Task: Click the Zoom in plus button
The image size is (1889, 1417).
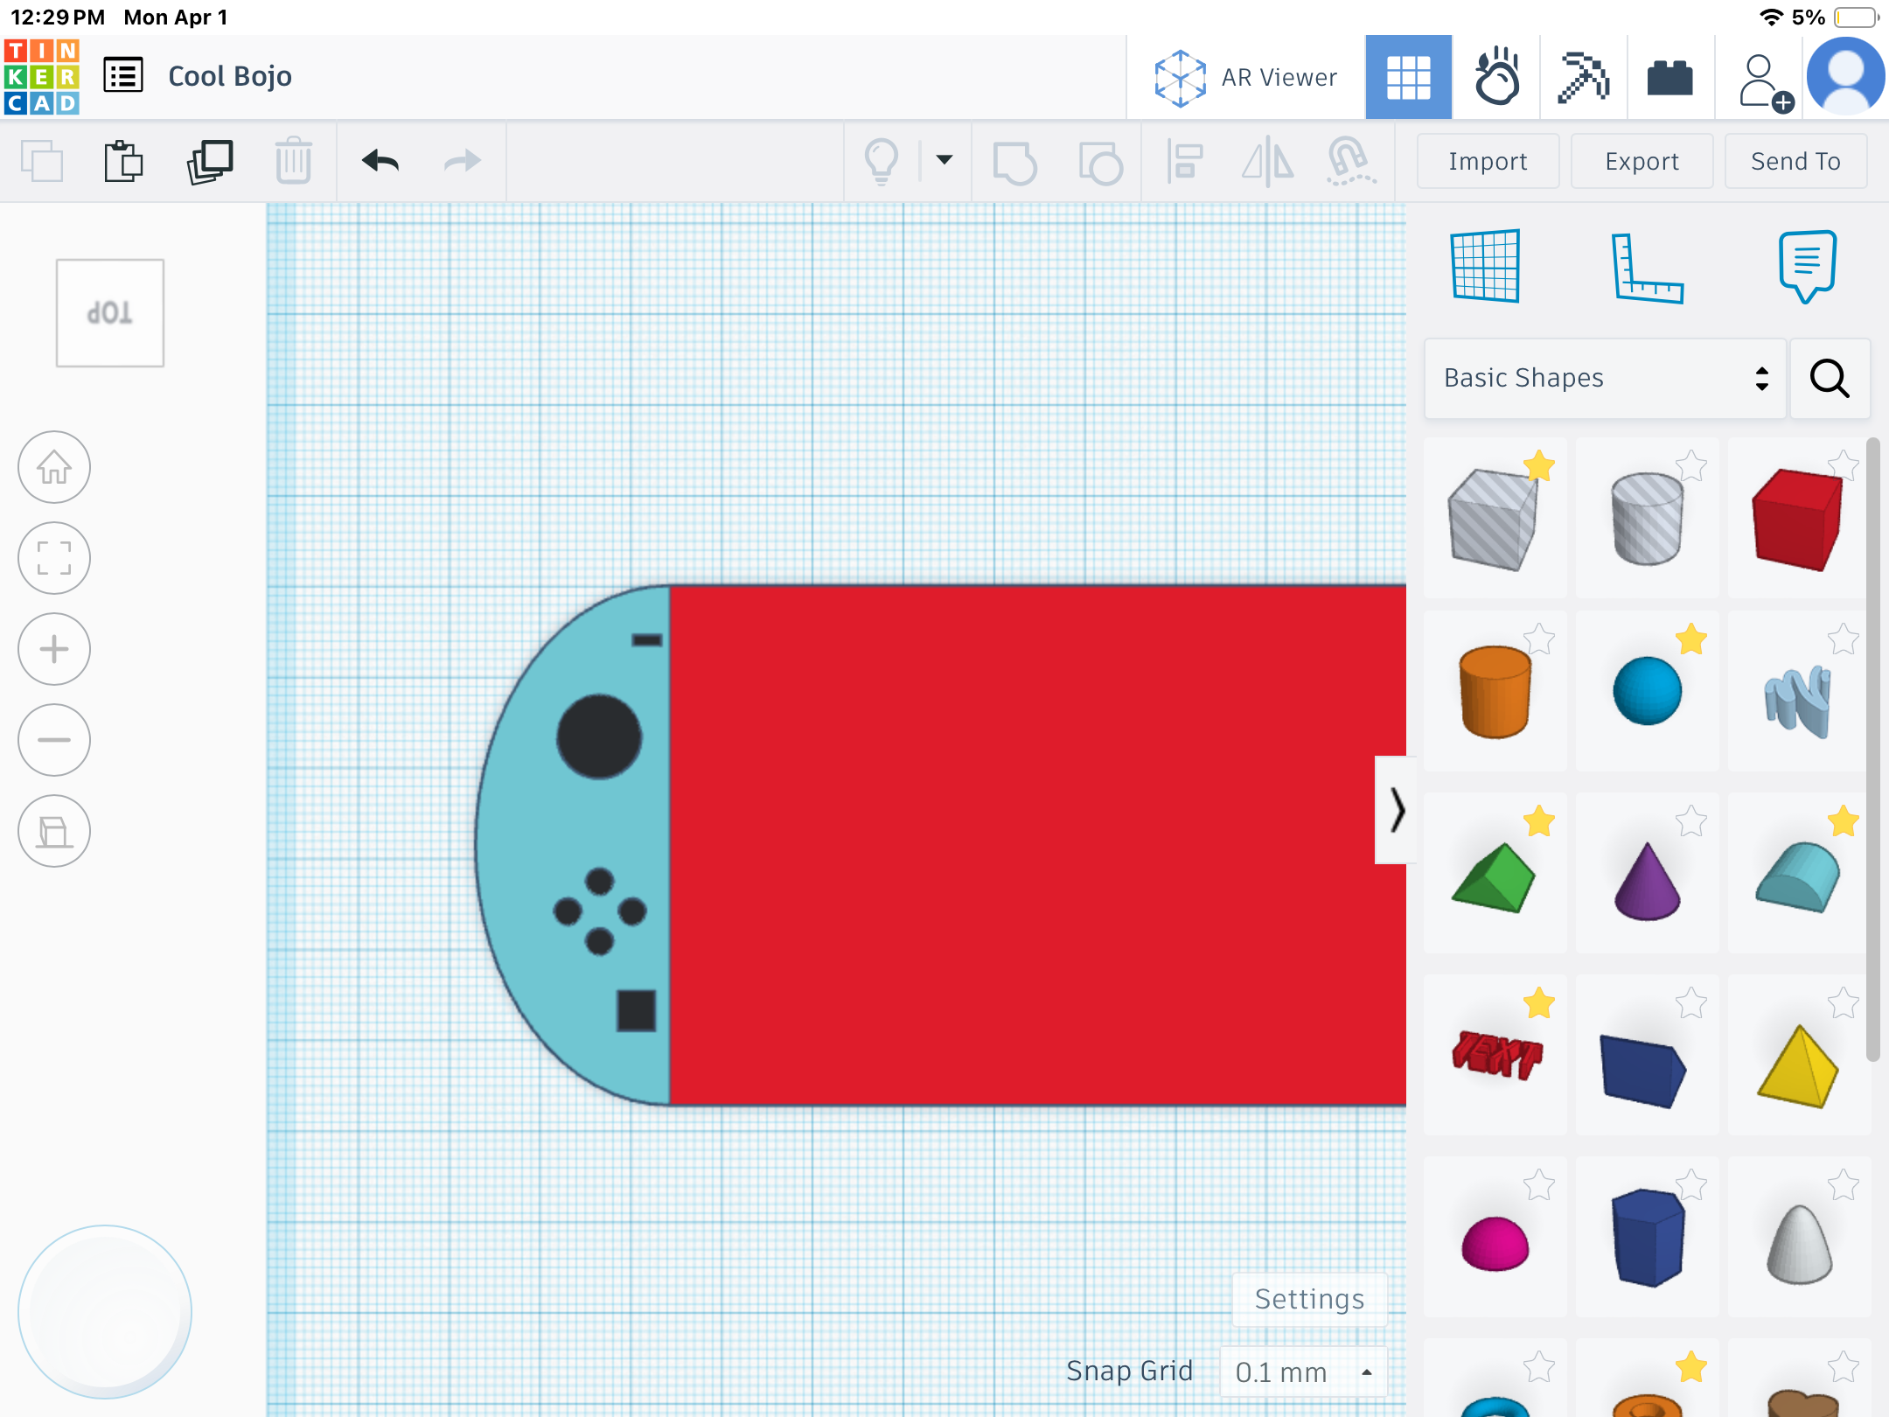Action: click(x=54, y=649)
